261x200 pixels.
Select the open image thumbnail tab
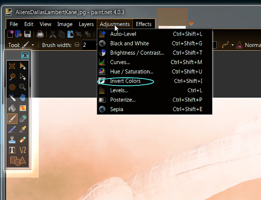172,19
